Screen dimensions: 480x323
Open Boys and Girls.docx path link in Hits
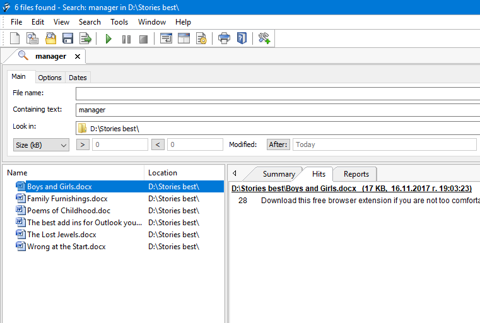point(351,188)
